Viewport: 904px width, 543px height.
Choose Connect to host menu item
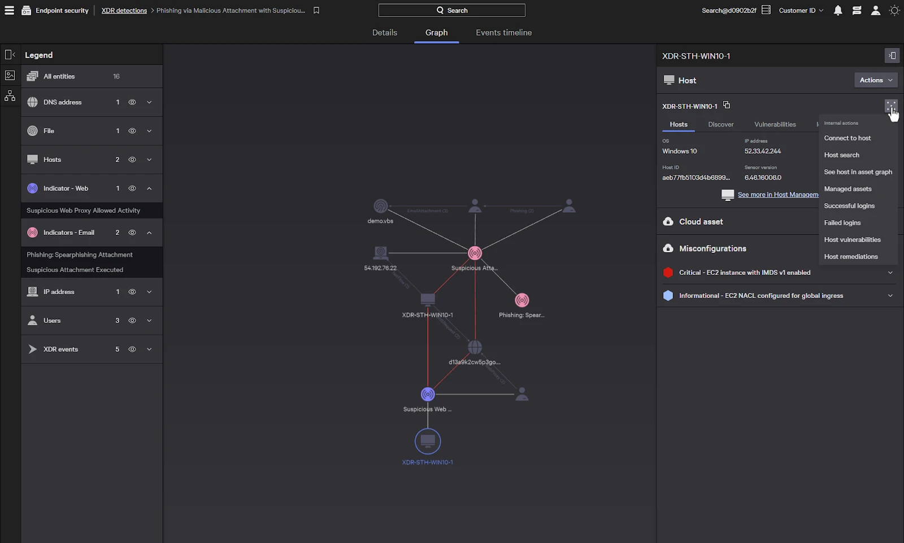tap(847, 138)
